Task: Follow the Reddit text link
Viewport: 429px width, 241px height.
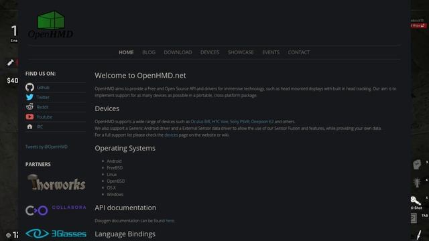Action: [x=42, y=107]
